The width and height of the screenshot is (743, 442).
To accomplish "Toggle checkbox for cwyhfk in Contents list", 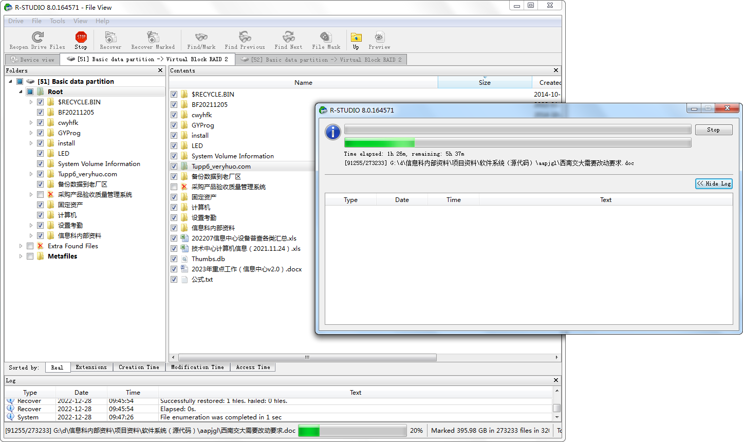I will pyautogui.click(x=174, y=115).
